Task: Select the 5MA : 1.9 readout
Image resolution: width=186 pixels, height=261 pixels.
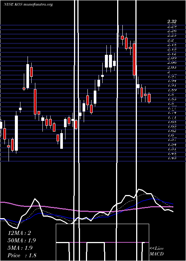Action: click(20, 248)
